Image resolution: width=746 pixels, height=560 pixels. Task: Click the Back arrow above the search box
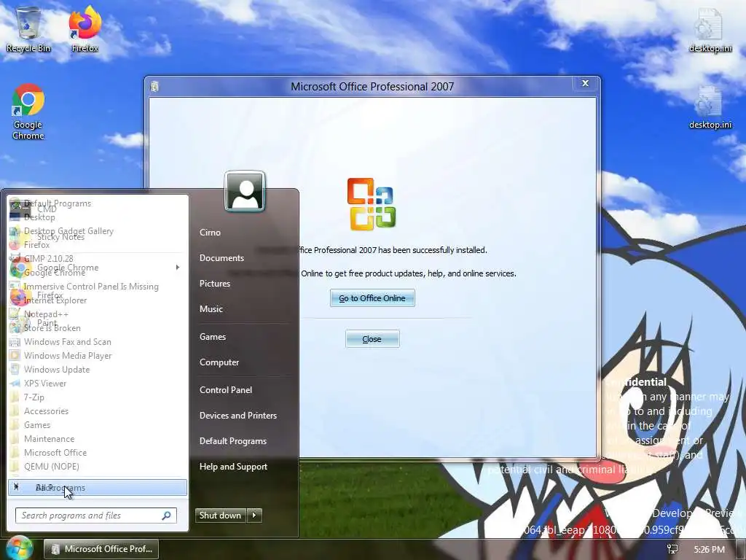(98, 488)
